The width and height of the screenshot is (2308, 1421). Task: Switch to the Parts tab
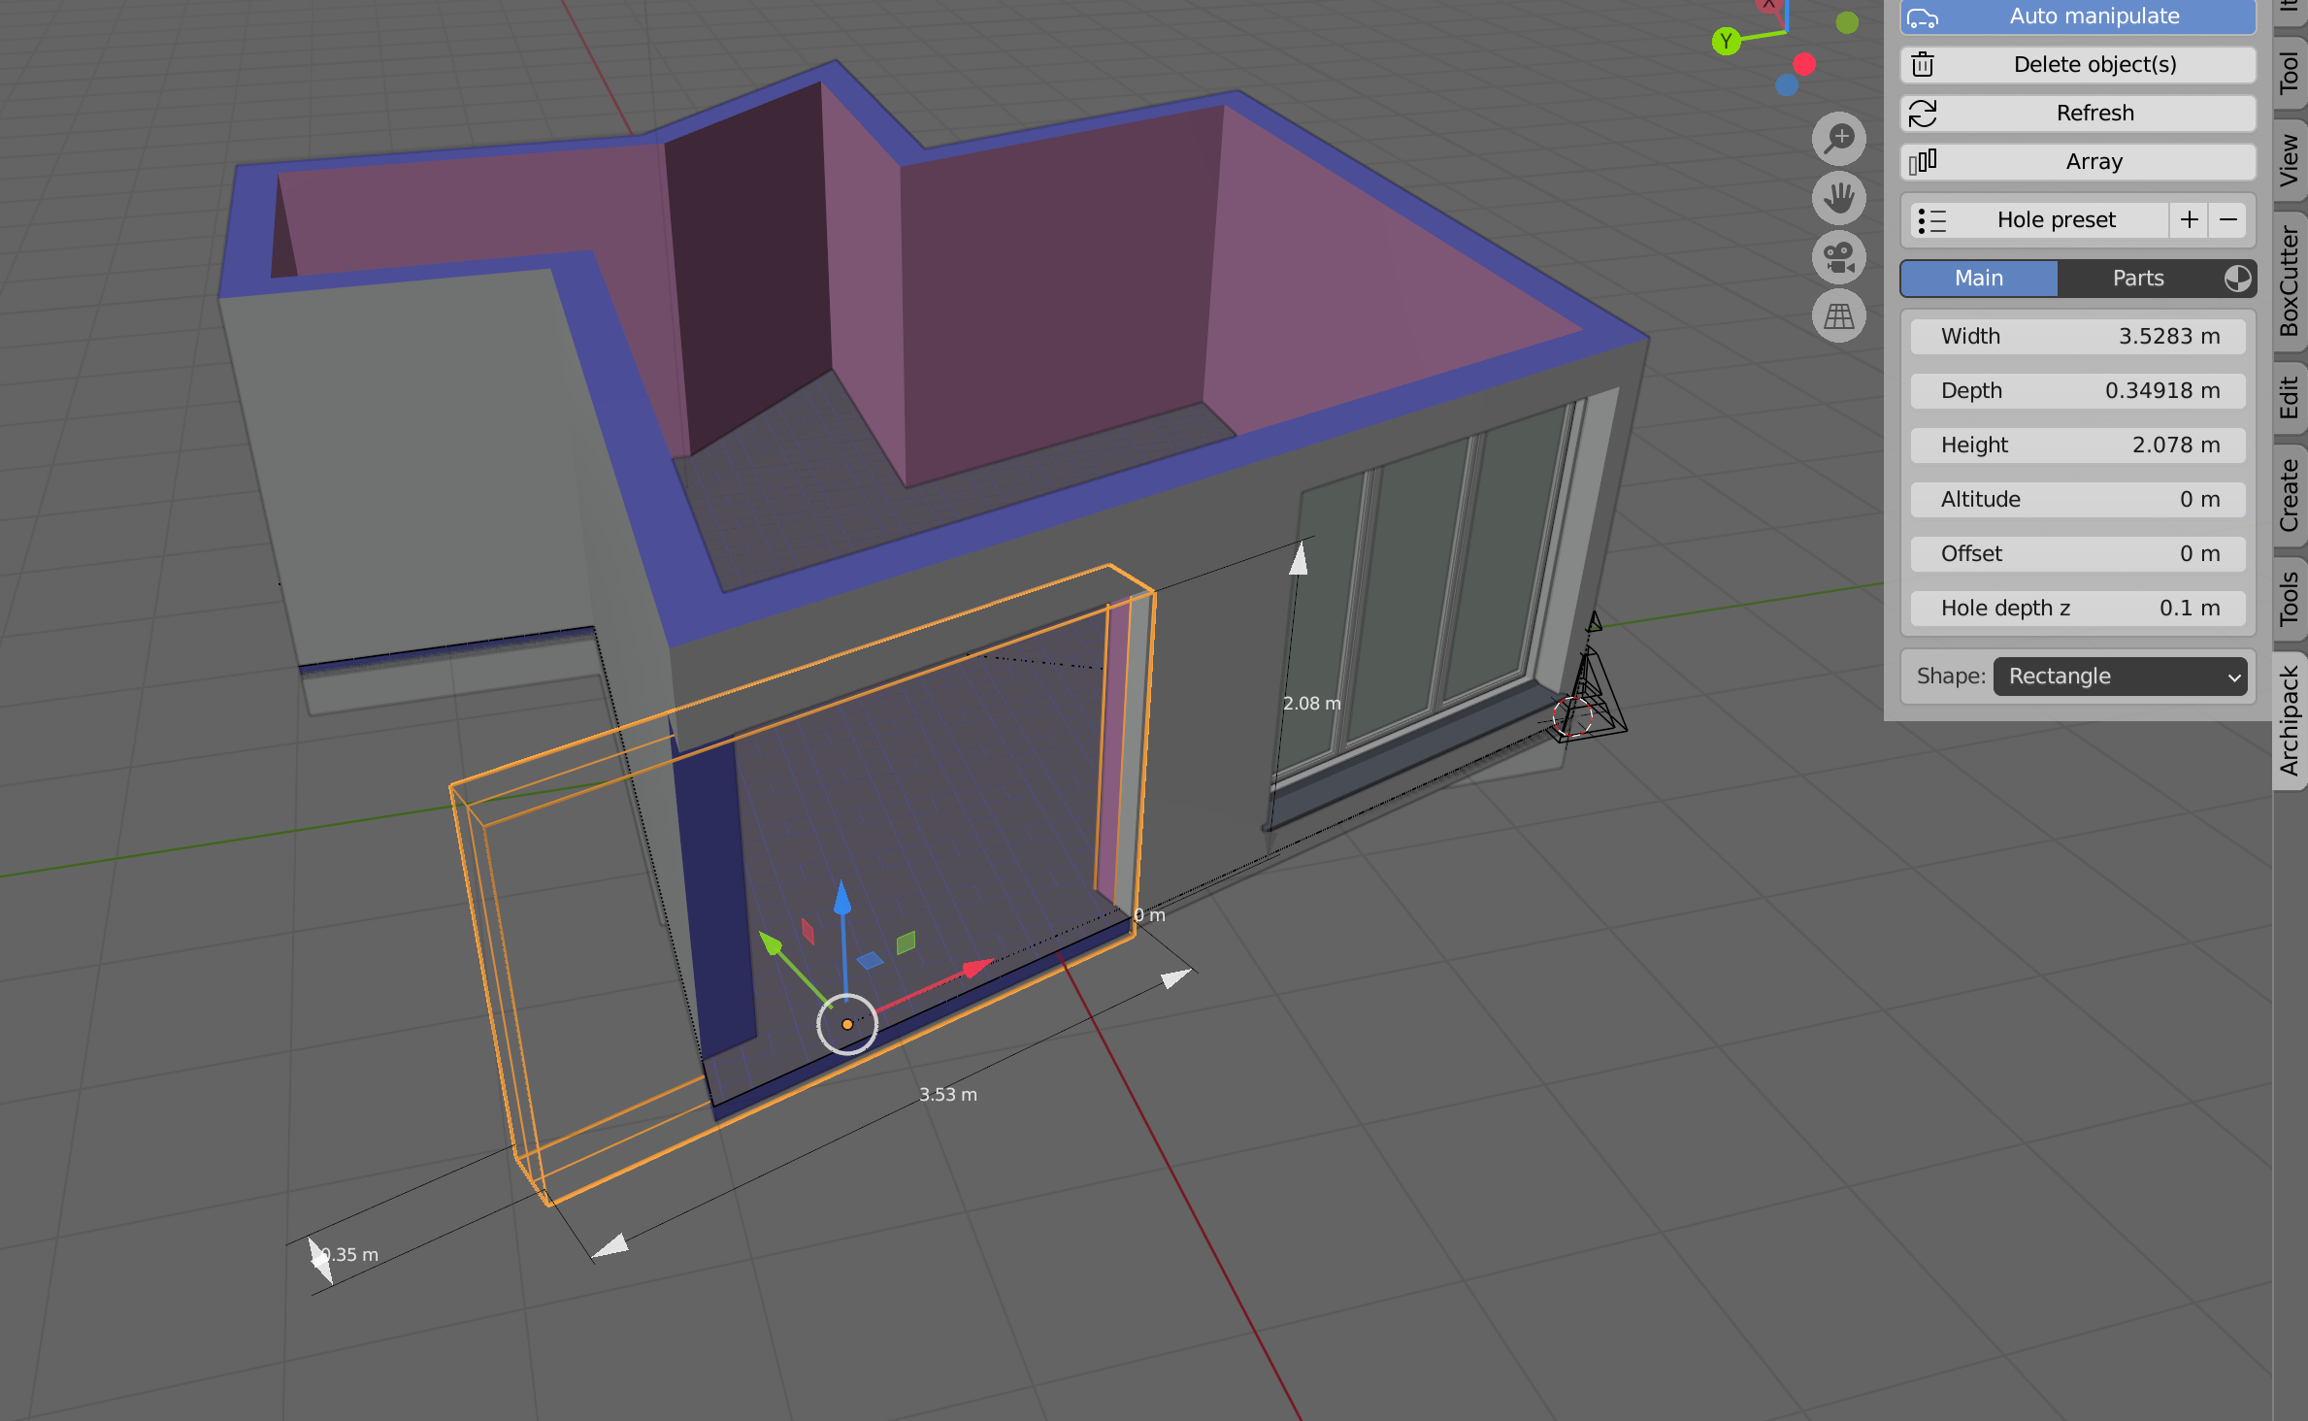tap(2137, 279)
